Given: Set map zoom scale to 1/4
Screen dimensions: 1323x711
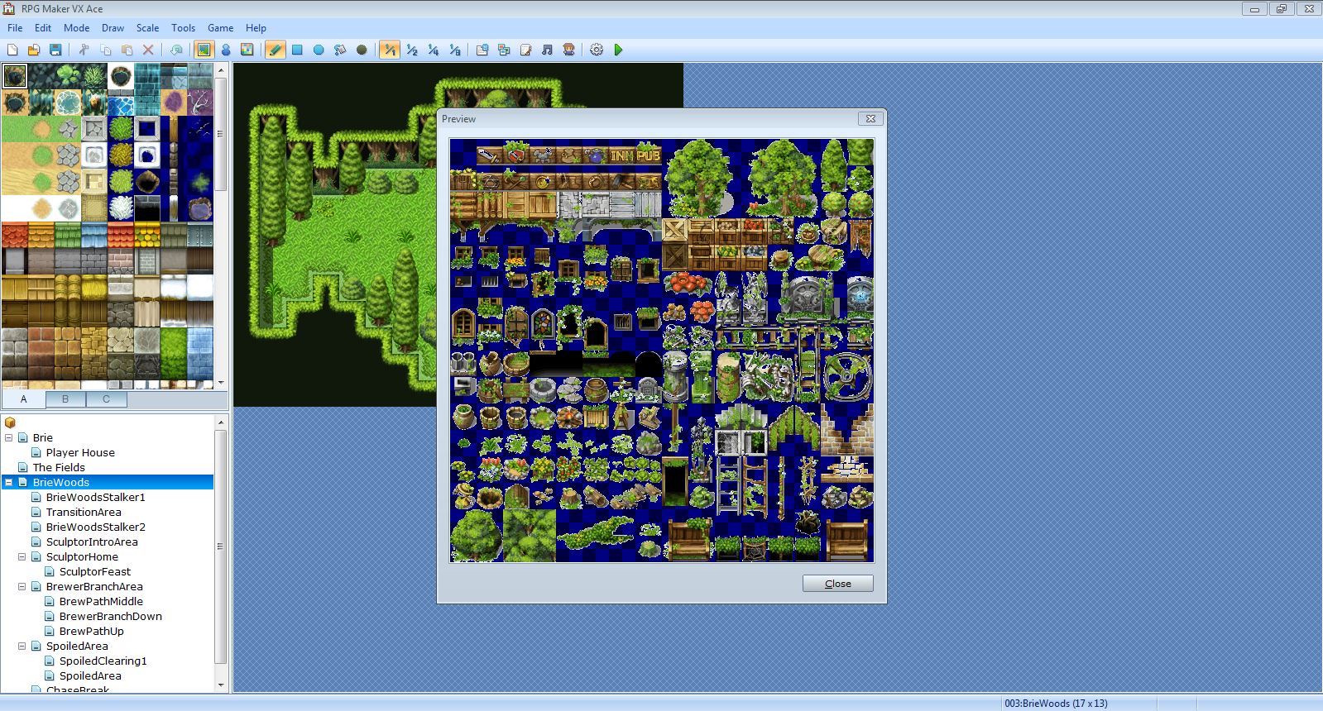Looking at the screenshot, I should point(433,50).
